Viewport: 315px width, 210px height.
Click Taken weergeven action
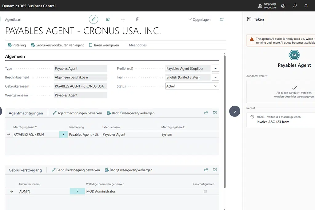pos(104,45)
